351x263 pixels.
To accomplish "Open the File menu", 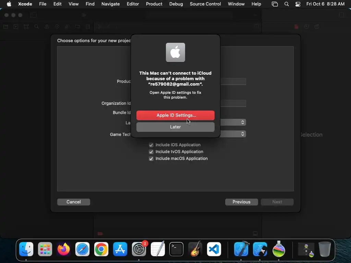I will point(43,4).
